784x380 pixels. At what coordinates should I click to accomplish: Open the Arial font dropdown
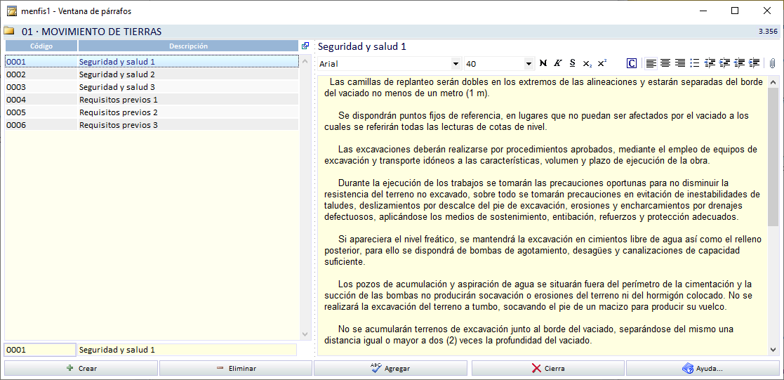pos(456,64)
